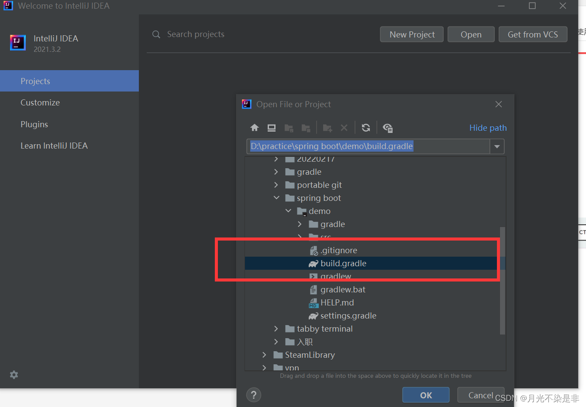Click the file tree vertical scrollbar

tap(502, 281)
